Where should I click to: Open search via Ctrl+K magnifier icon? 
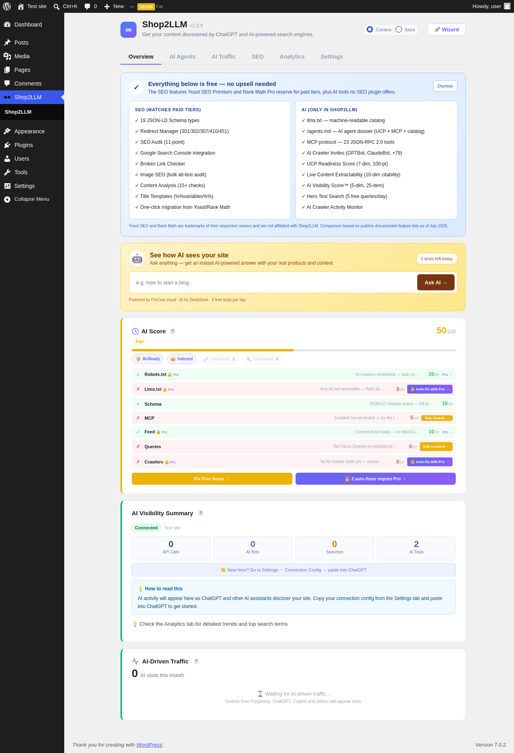point(57,7)
